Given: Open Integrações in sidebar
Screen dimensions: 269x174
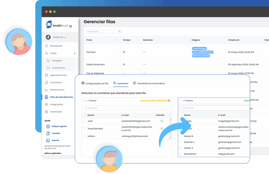Looking at the screenshot, I should (57, 104).
